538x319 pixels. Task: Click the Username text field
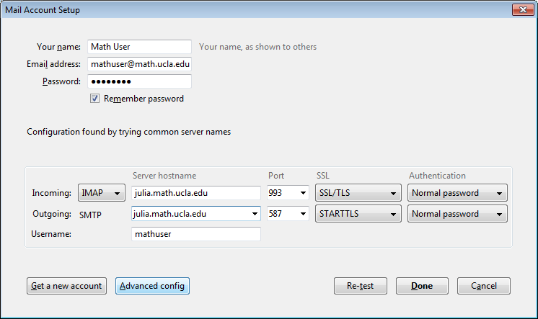pos(196,234)
